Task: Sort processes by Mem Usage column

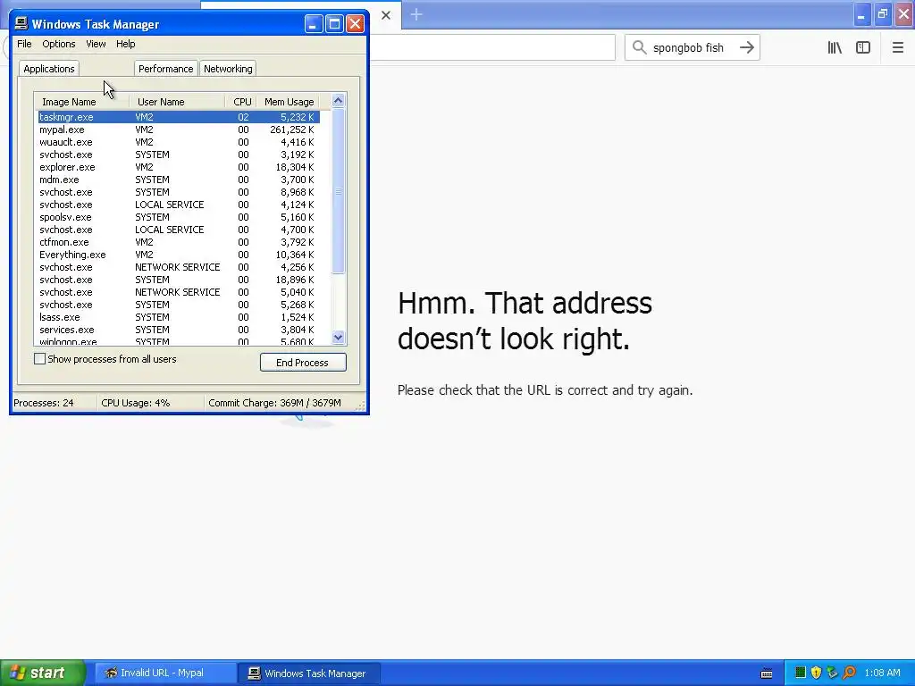Action: (x=289, y=102)
